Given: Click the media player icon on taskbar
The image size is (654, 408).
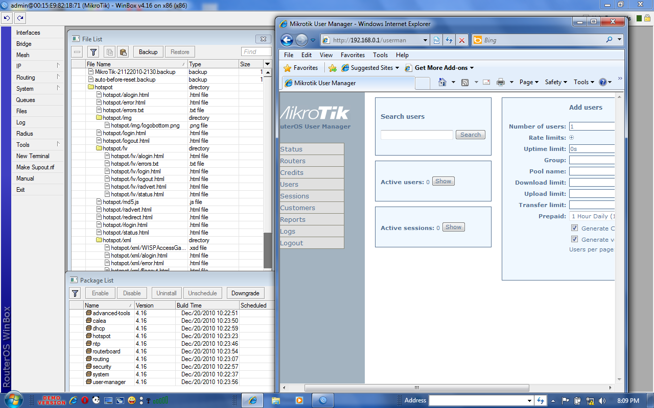Looking at the screenshot, I should (299, 400).
